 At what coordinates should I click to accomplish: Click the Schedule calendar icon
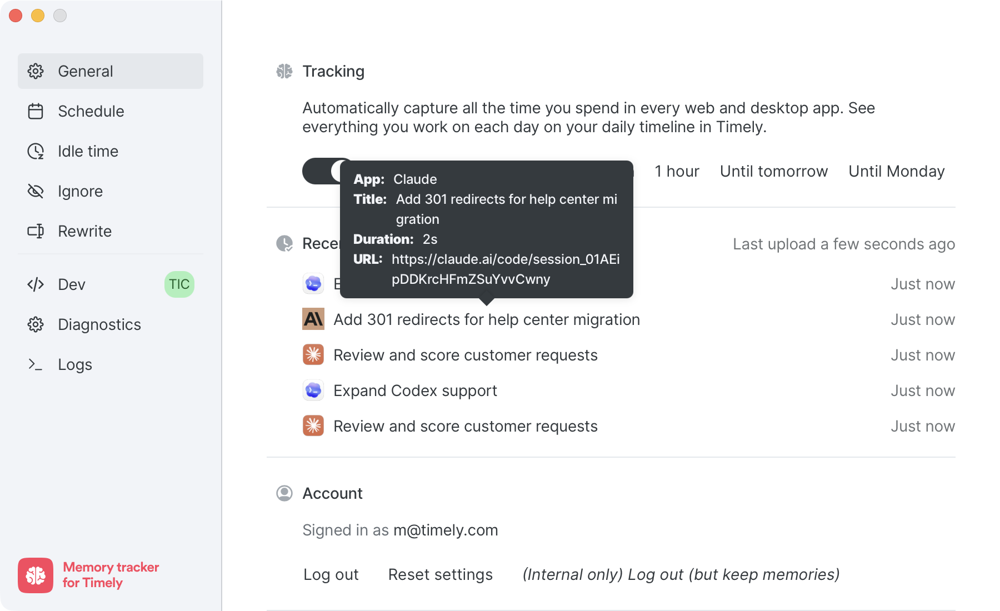point(36,111)
